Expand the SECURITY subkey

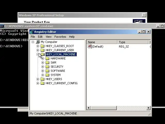click(x=43, y=67)
